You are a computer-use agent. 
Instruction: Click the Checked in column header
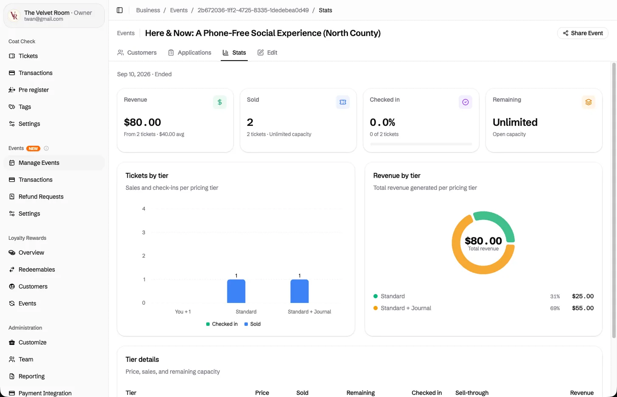[426, 393]
